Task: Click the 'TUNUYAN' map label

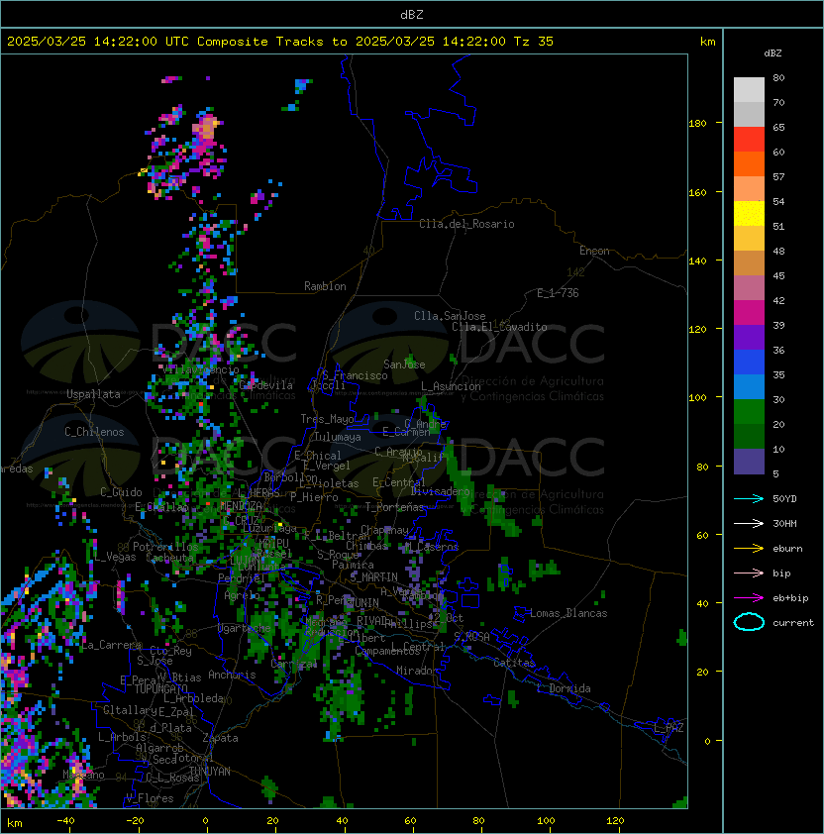Action: [x=210, y=772]
